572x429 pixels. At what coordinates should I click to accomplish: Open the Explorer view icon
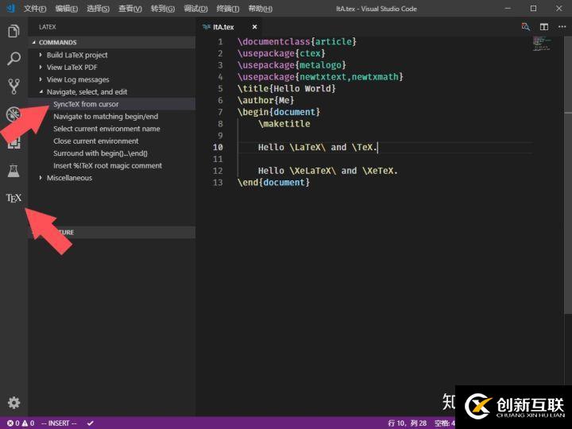14,32
